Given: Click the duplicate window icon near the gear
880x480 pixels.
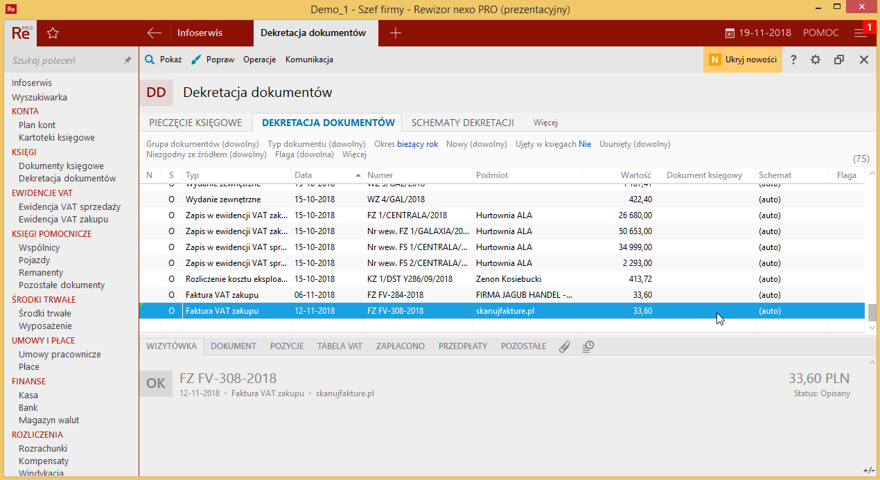Looking at the screenshot, I should pyautogui.click(x=838, y=60).
